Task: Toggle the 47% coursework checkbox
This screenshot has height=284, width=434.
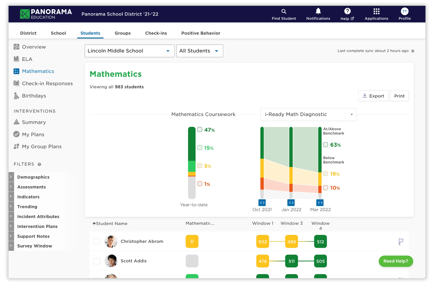Action: [x=200, y=129]
